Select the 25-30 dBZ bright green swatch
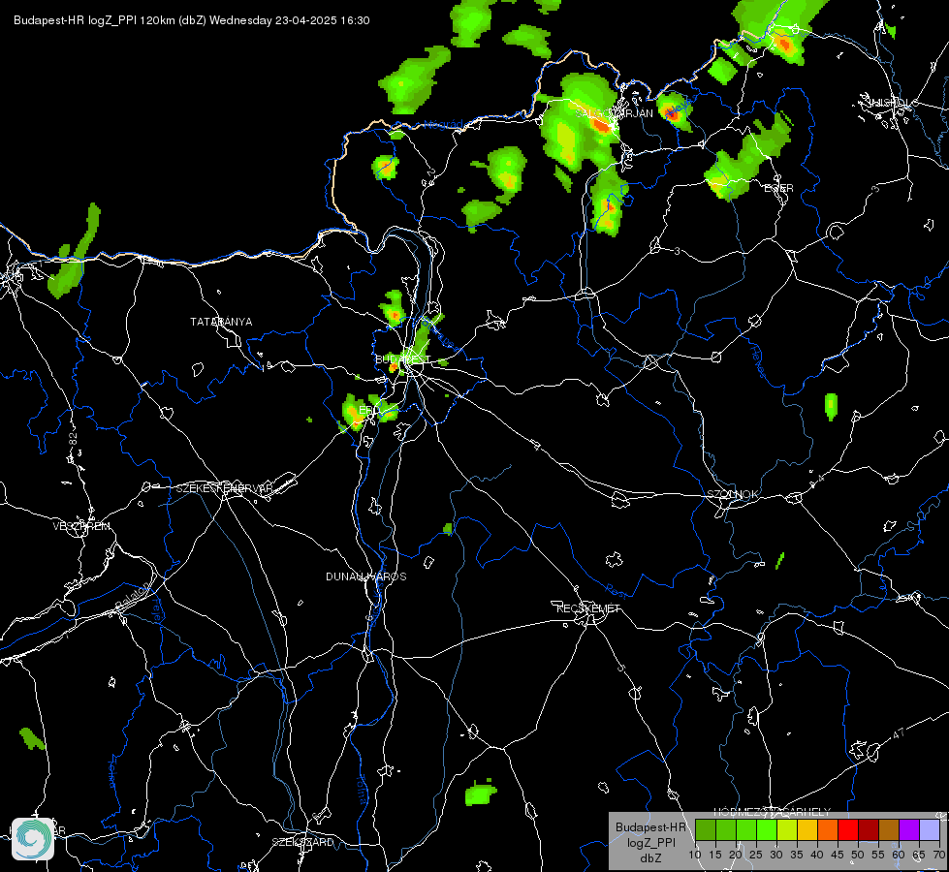The image size is (949, 872). 767,829
